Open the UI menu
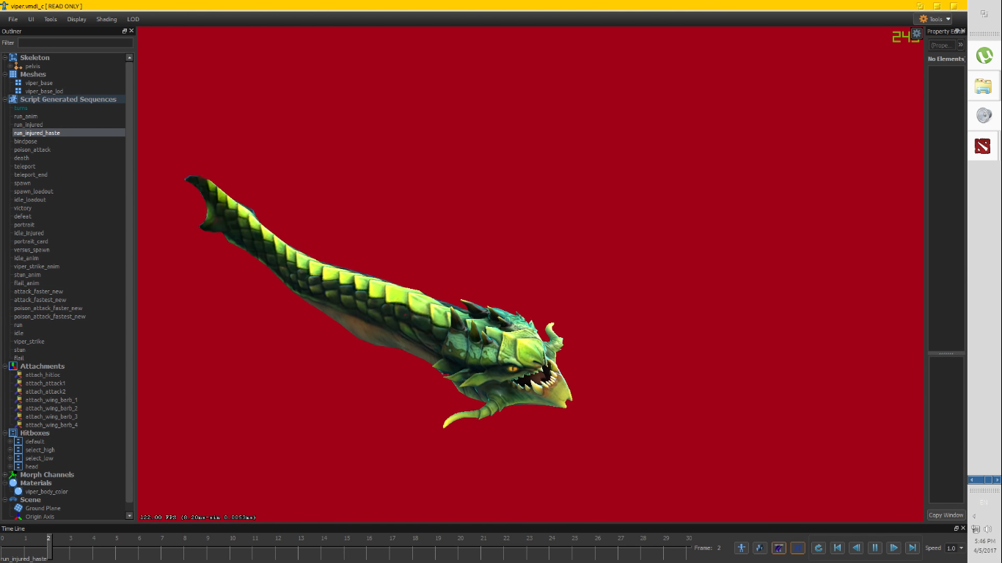Viewport: 1002px width, 563px height. click(x=31, y=19)
